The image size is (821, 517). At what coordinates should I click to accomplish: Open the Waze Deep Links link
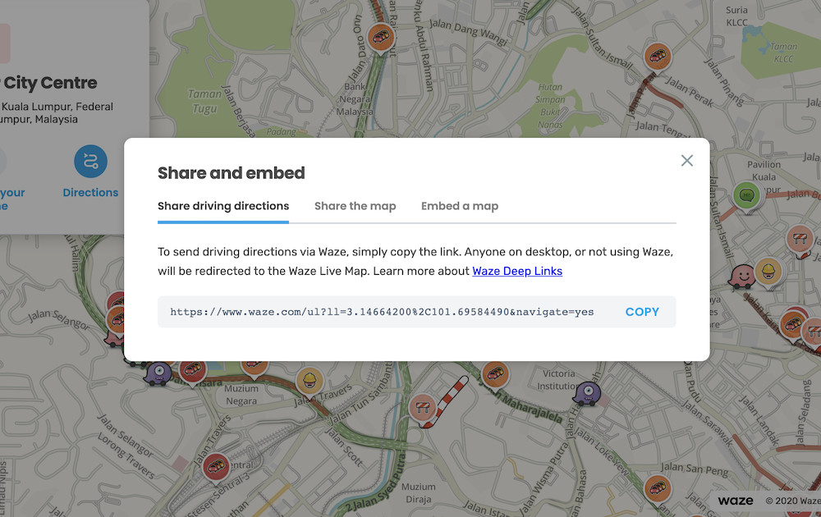tap(517, 271)
